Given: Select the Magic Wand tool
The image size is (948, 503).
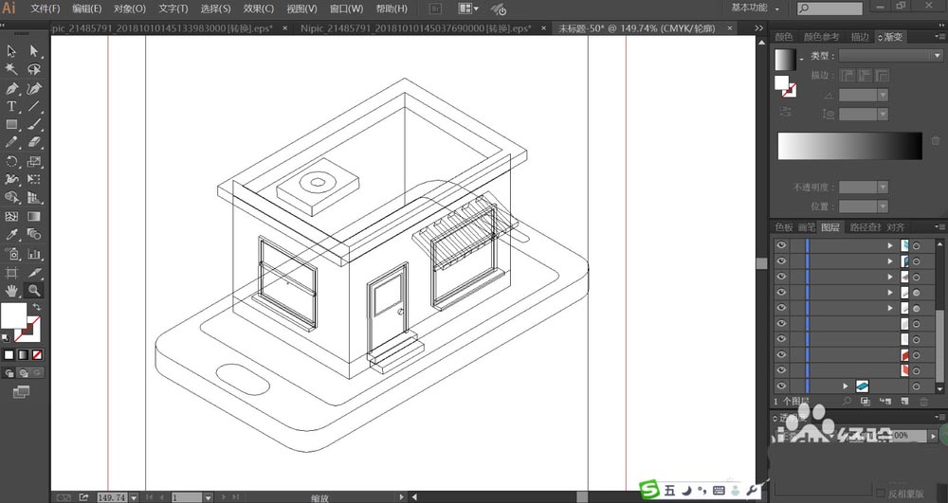Looking at the screenshot, I should [11, 69].
